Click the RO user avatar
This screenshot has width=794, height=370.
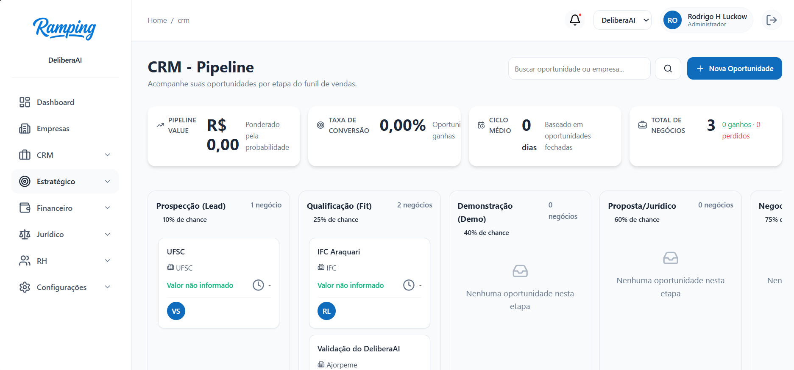pos(672,20)
